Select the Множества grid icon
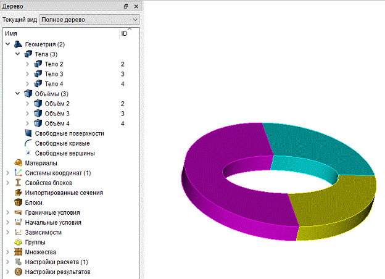Image resolution: width=385 pixels, height=279 pixels. pyautogui.click(x=18, y=252)
